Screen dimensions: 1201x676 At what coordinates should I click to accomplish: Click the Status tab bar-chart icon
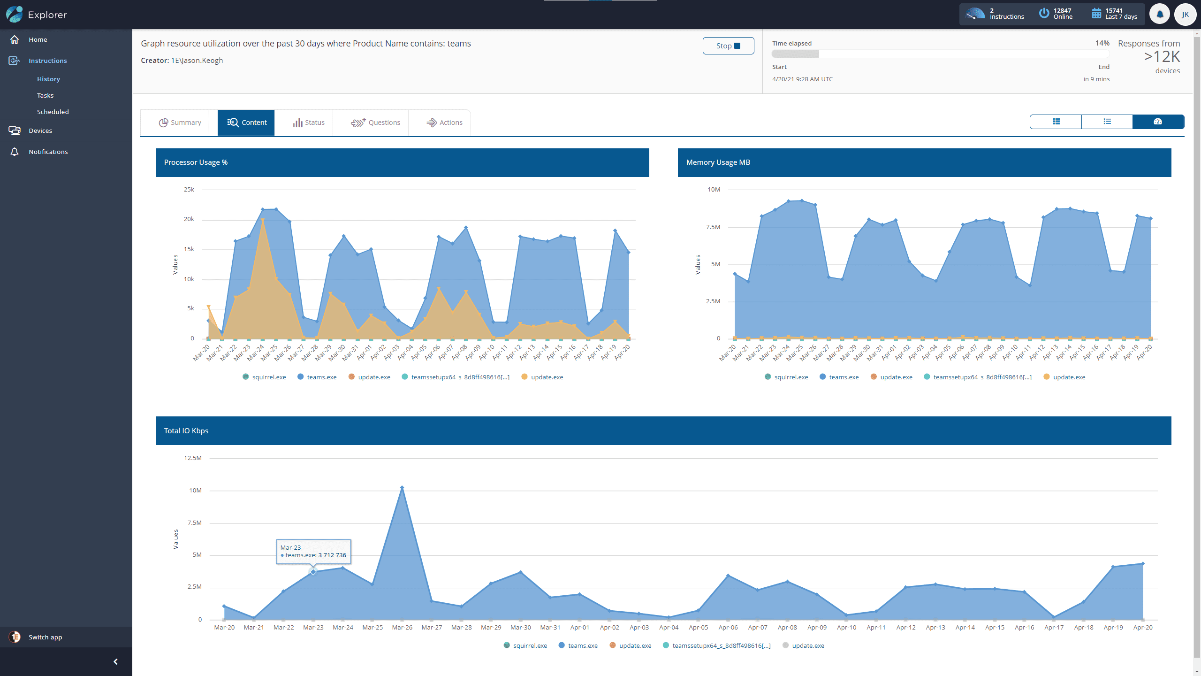[x=297, y=123]
